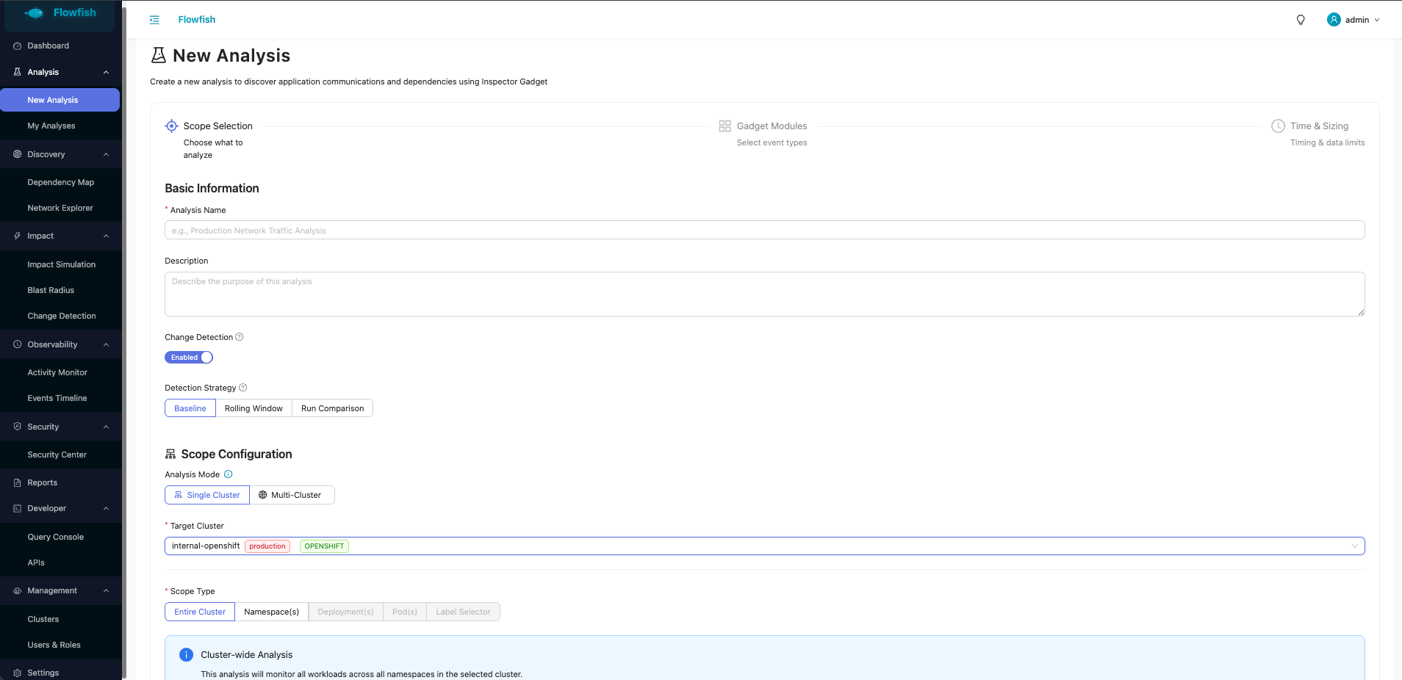Click the admin user avatar icon
Screen dimensions: 1402x680
pos(1334,20)
